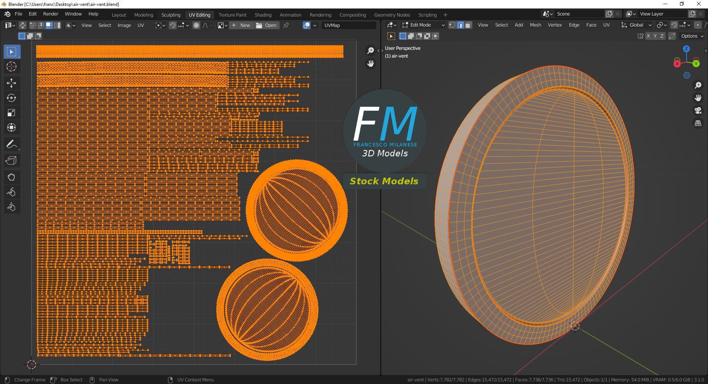
Task: Pin the image with the pin icon
Action: [286, 25]
